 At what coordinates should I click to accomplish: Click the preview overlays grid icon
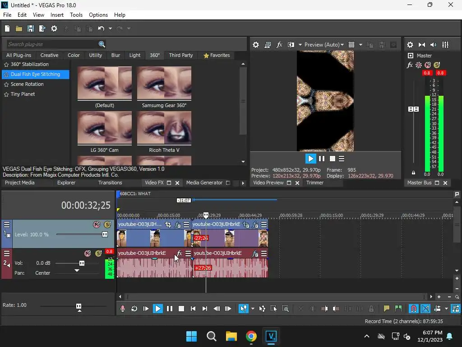(x=351, y=45)
